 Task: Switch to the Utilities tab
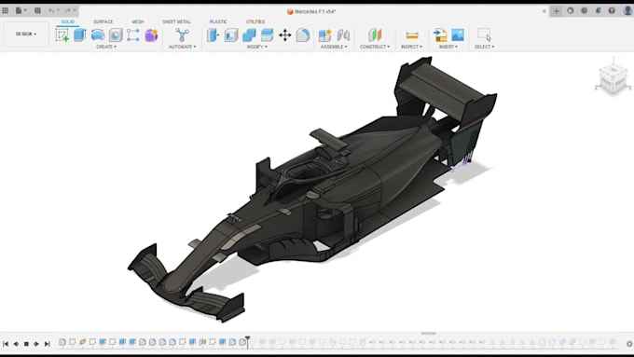[x=255, y=21]
